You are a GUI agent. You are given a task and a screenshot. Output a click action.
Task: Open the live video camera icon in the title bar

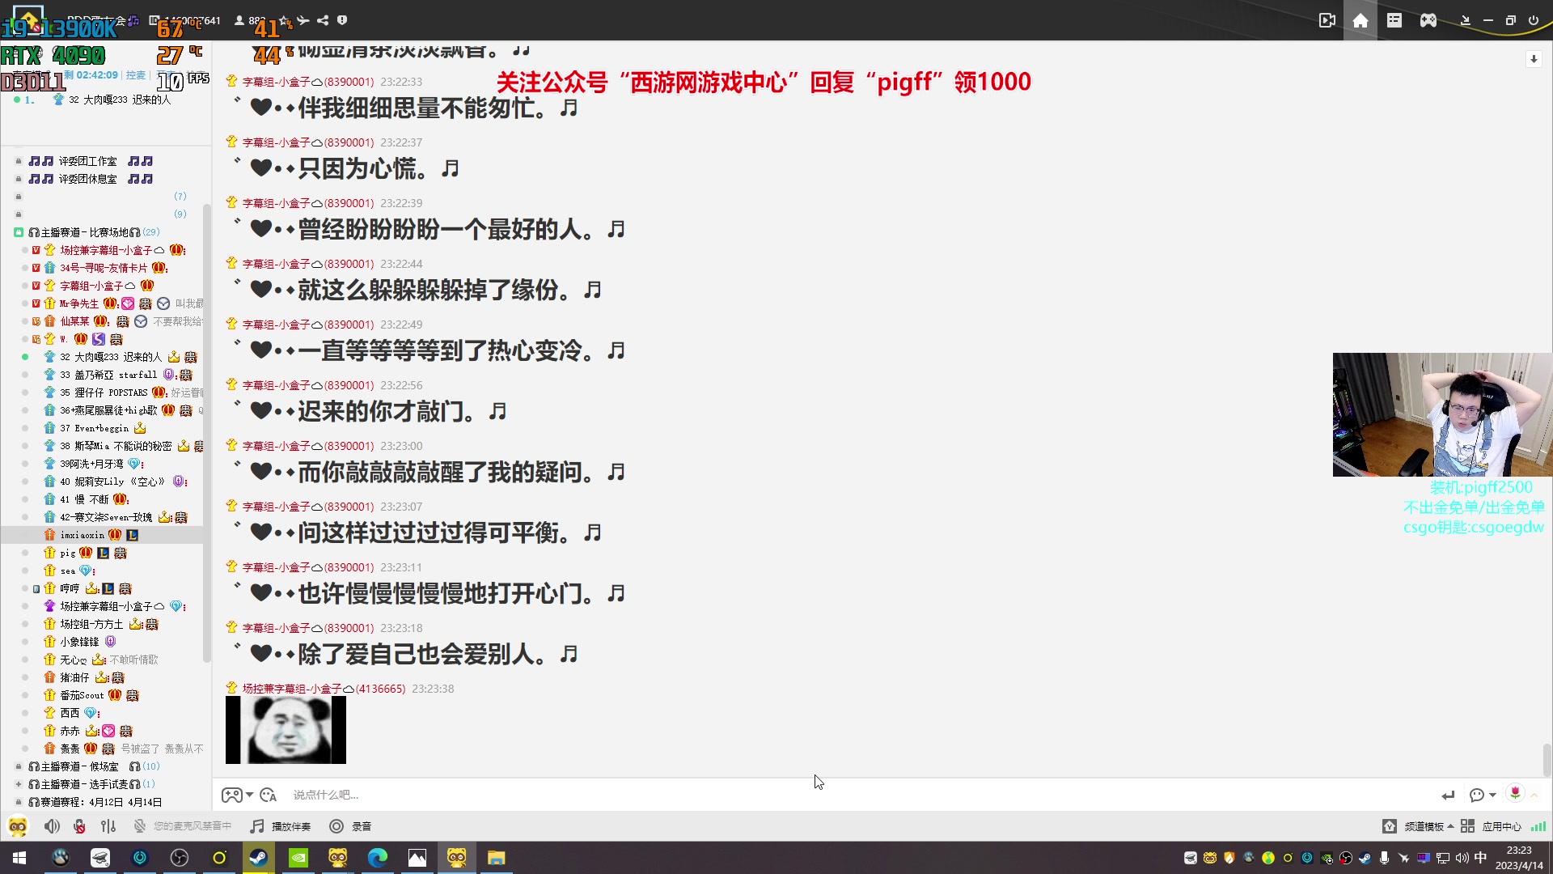click(x=1327, y=20)
